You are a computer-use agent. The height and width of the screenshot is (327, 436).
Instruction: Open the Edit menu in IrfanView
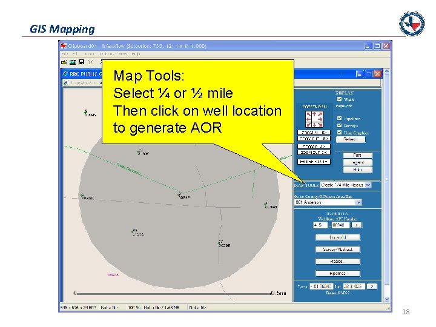click(x=74, y=54)
